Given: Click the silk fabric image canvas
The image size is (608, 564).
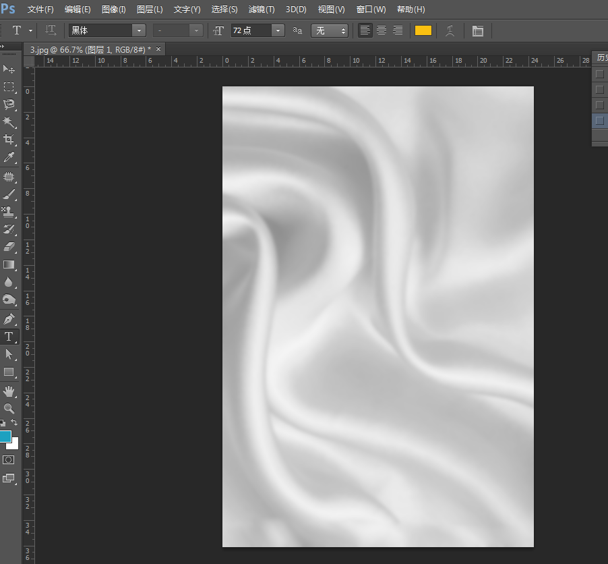Looking at the screenshot, I should (378, 316).
